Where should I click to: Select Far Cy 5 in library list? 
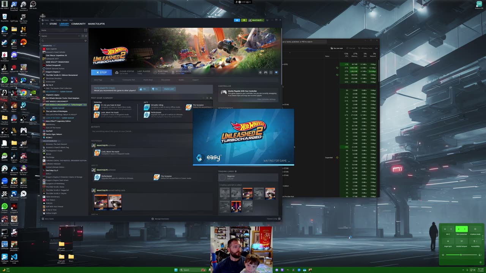click(49, 85)
